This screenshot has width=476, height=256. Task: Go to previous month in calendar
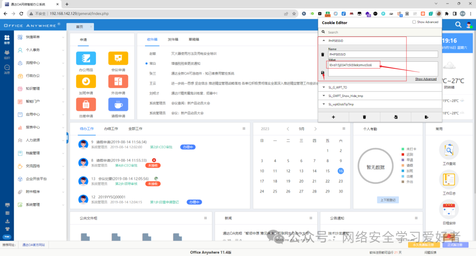pyautogui.click(x=288, y=129)
